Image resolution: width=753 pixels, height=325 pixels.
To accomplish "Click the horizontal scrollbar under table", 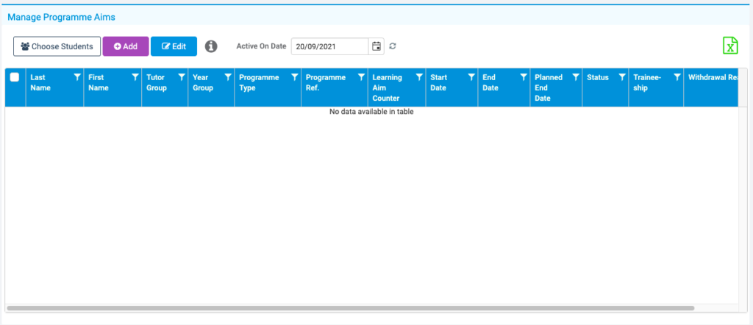I will tap(351, 307).
